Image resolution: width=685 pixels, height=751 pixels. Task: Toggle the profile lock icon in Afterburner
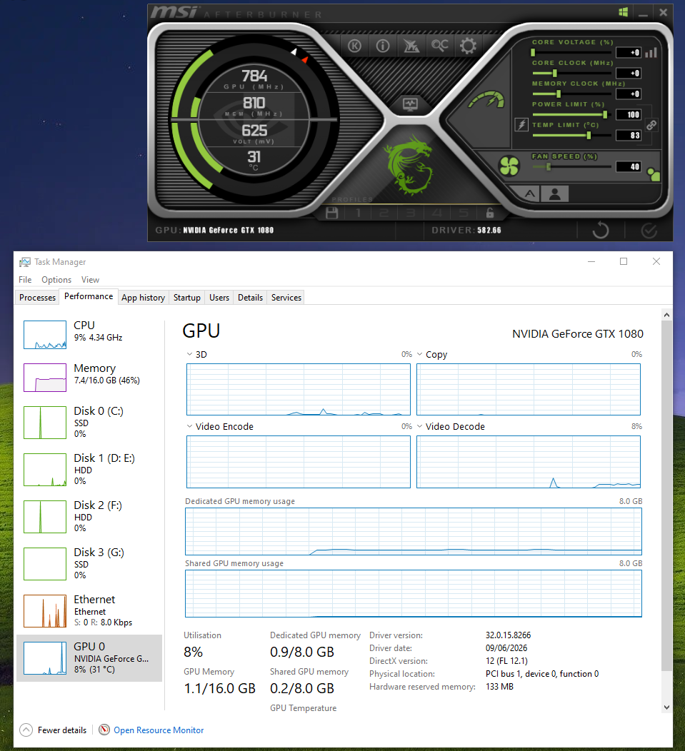(489, 213)
